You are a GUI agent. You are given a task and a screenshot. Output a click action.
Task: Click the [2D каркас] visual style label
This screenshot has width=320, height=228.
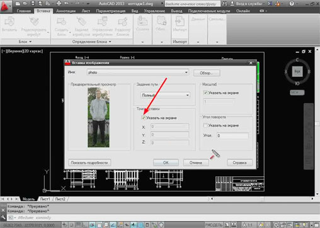33,51
